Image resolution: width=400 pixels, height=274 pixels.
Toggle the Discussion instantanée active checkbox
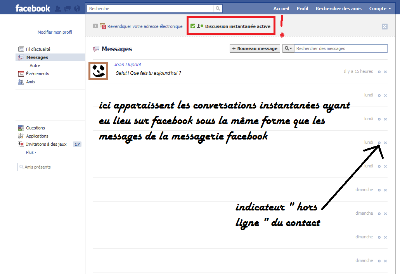tap(193, 26)
